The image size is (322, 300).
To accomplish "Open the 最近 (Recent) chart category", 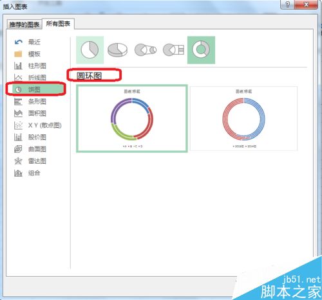I will [27, 42].
